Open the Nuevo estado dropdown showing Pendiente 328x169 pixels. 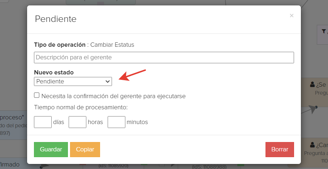73,81
